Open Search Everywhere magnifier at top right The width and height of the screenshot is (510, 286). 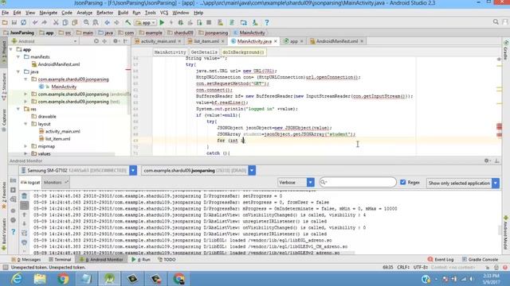pos(496,22)
